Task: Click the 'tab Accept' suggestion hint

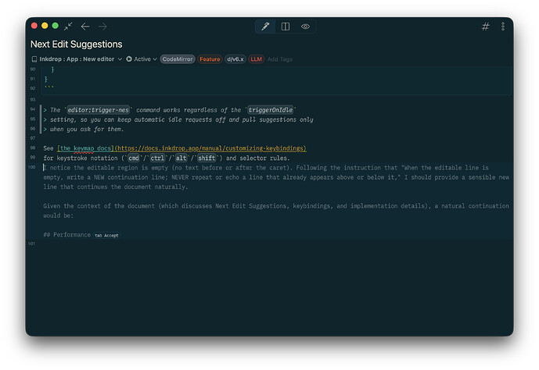Action: point(106,235)
